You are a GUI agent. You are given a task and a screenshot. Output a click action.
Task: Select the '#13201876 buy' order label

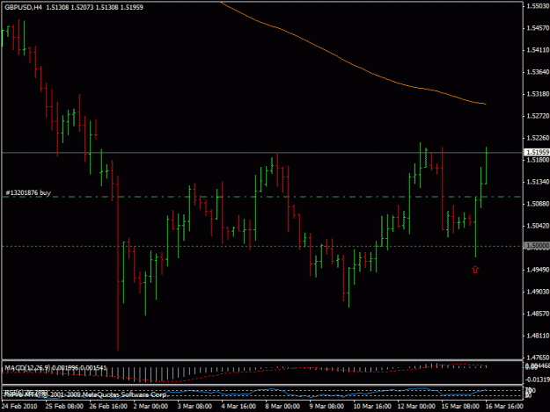(x=28, y=192)
